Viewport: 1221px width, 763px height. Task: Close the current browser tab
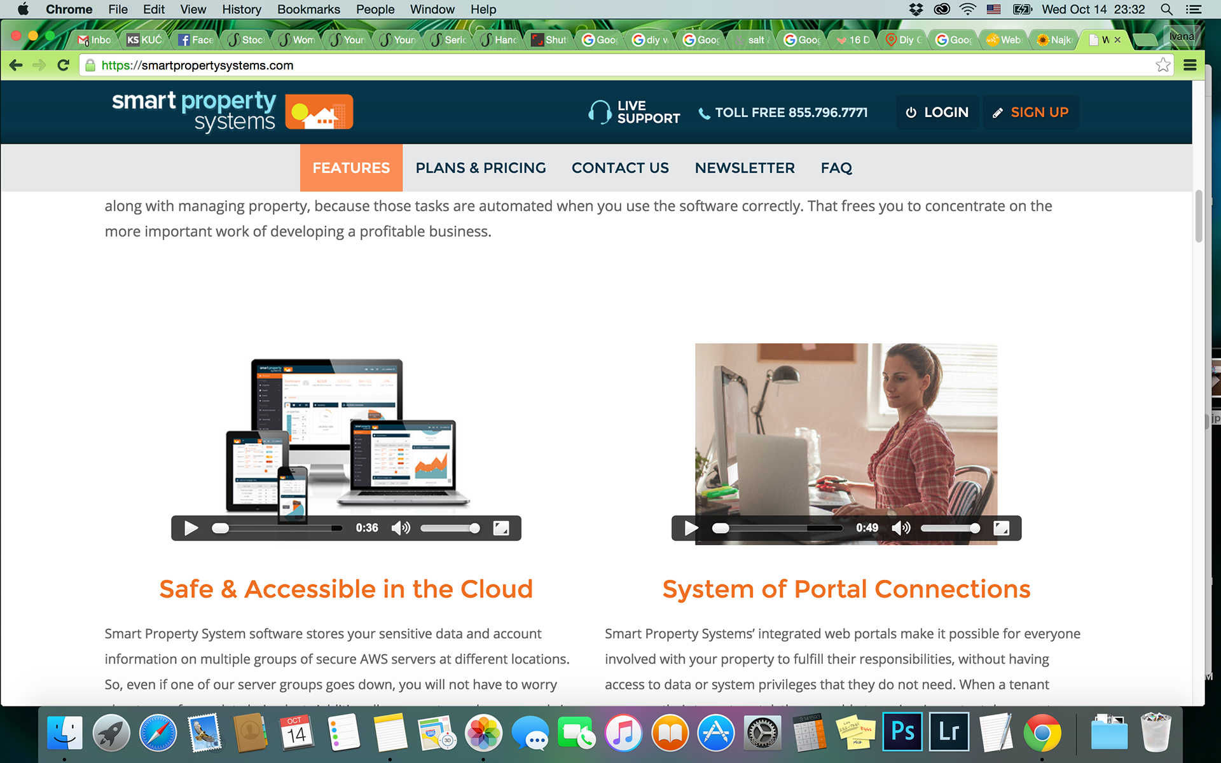tap(1117, 39)
